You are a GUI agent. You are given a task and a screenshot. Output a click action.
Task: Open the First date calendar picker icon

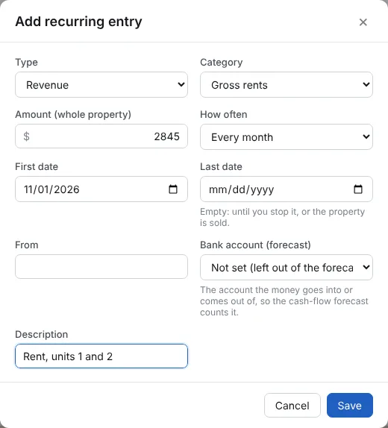point(173,189)
